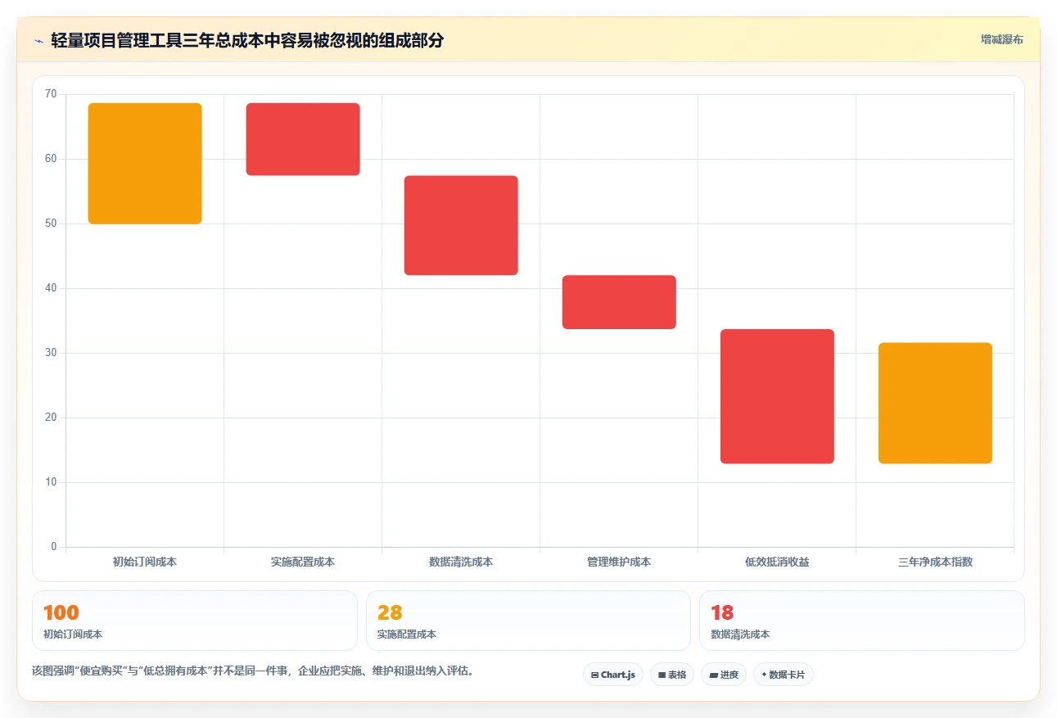Click the 增减瀑布 badge in the header
The width and height of the screenshot is (1057, 718).
[x=1002, y=39]
